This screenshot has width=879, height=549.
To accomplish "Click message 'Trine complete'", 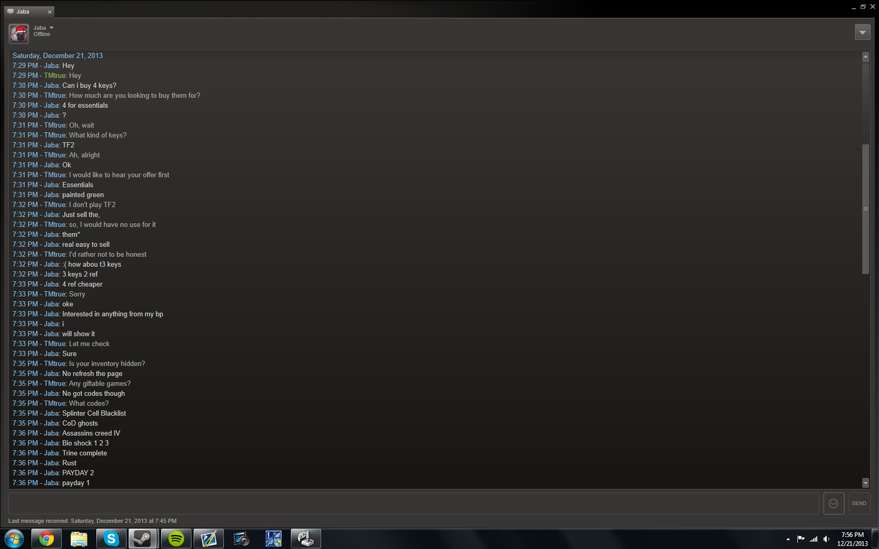I will point(85,453).
